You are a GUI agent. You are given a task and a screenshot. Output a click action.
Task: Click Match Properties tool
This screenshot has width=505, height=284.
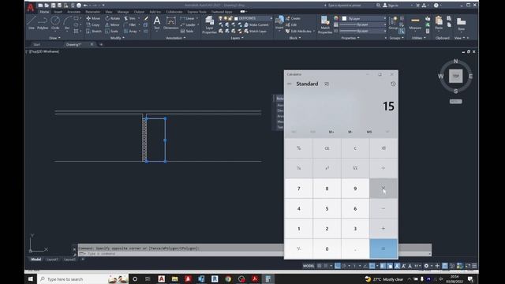325,24
